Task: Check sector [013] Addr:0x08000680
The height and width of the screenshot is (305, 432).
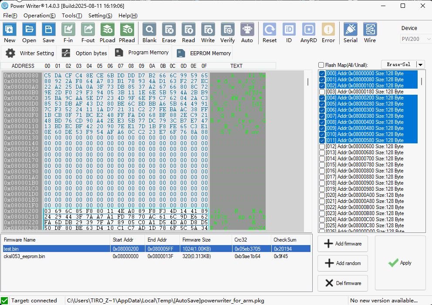Action: (x=322, y=152)
